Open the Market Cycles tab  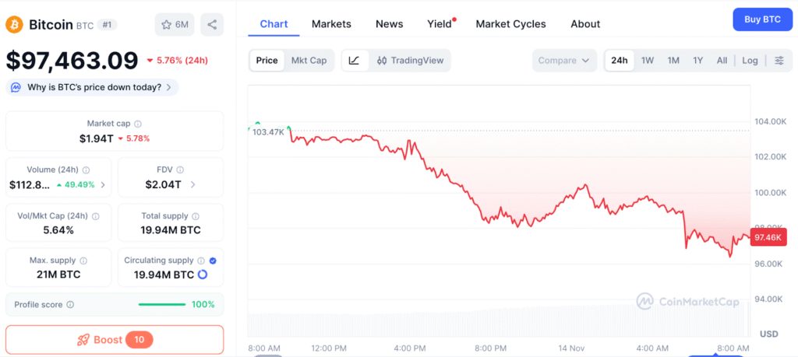[510, 24]
